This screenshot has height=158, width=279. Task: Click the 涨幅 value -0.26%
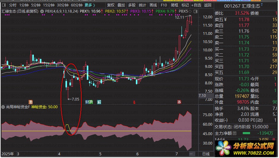click(x=242, y=90)
